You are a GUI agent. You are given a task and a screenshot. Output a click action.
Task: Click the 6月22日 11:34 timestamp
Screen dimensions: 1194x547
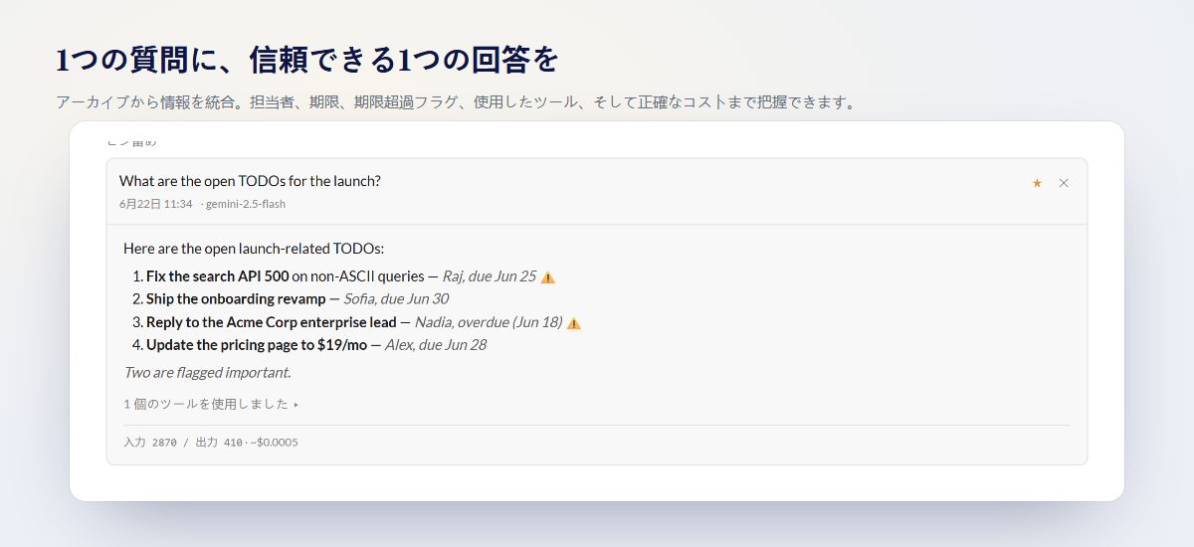(155, 204)
